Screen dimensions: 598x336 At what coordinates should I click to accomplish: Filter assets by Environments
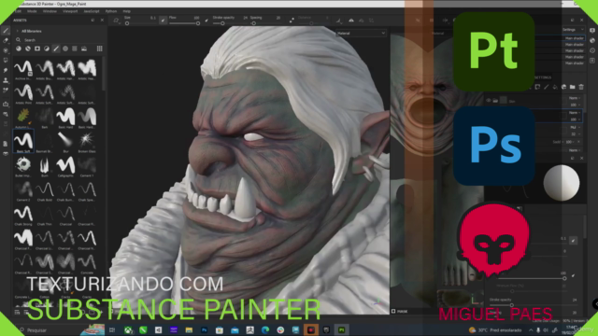pyautogui.click(x=84, y=49)
